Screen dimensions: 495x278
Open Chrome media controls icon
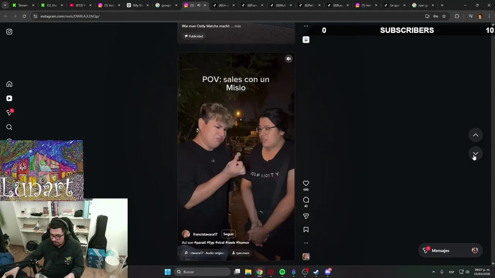click(x=470, y=16)
